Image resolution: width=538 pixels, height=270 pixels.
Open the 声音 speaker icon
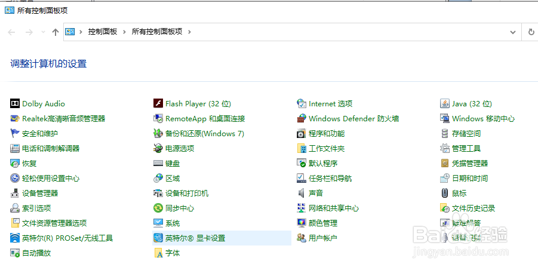302,193
